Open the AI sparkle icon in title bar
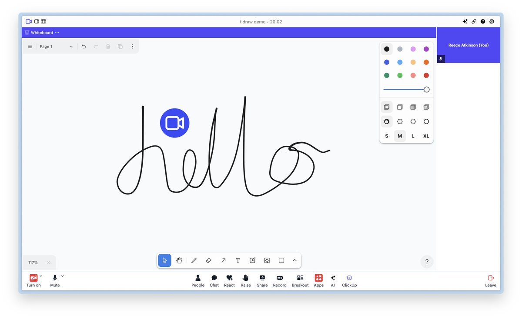 [465, 21]
